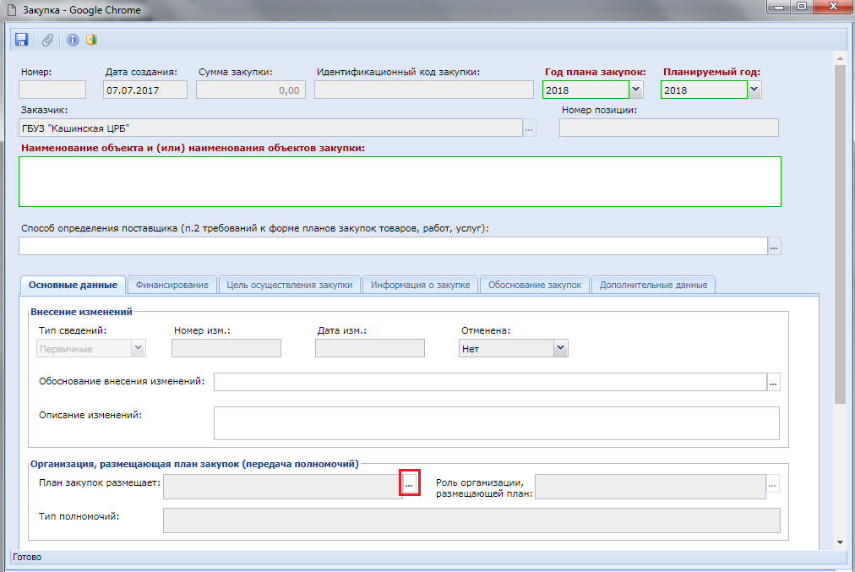
Task: Open the Заказчик lookup ellipsis button
Action: pos(530,128)
